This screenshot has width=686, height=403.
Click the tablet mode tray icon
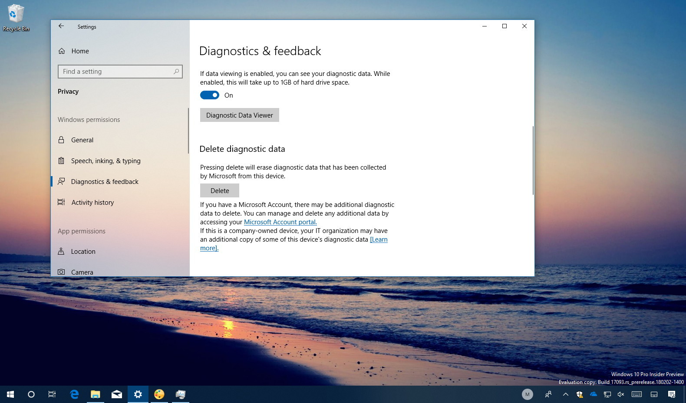point(654,394)
